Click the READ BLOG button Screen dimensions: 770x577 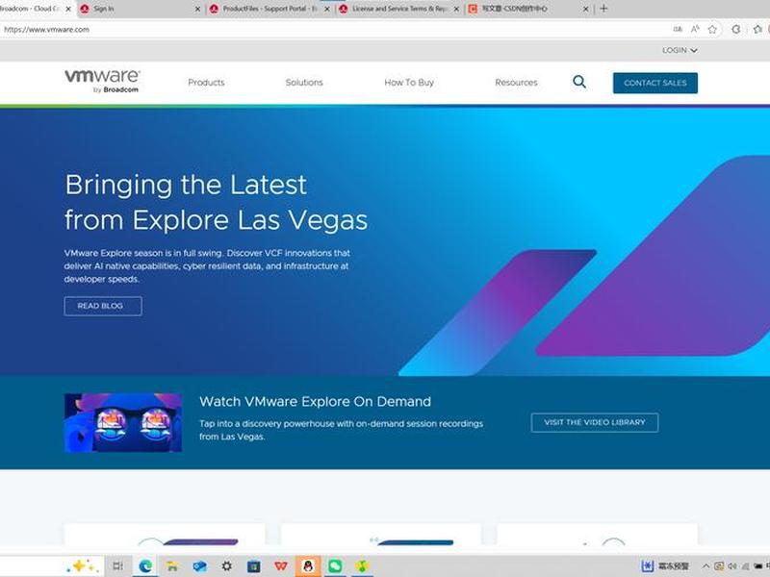tap(103, 306)
